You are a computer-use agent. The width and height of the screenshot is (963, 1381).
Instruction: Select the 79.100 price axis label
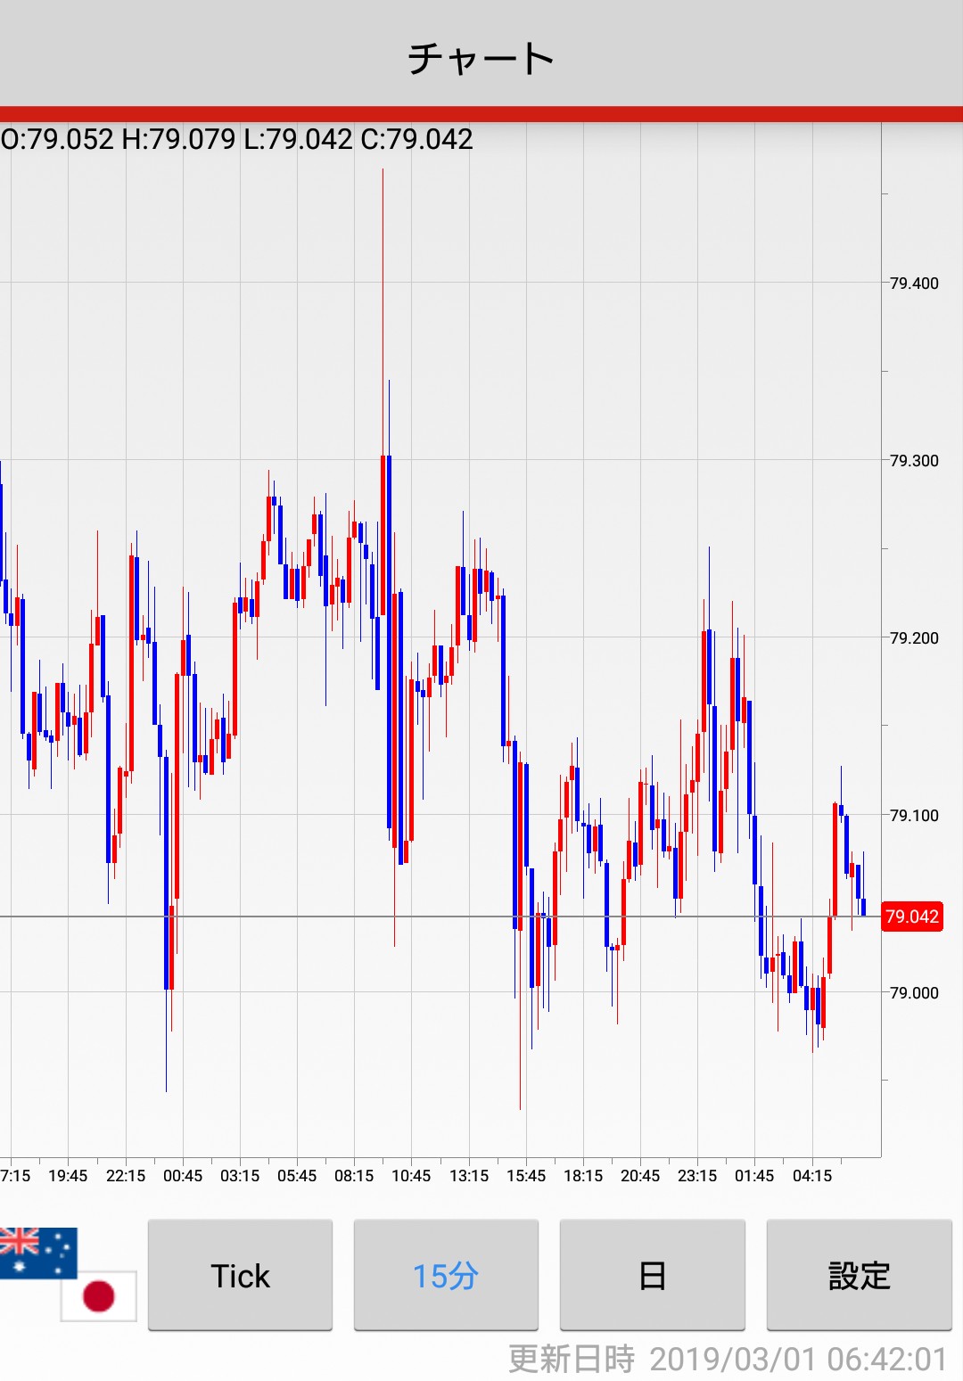(x=914, y=816)
